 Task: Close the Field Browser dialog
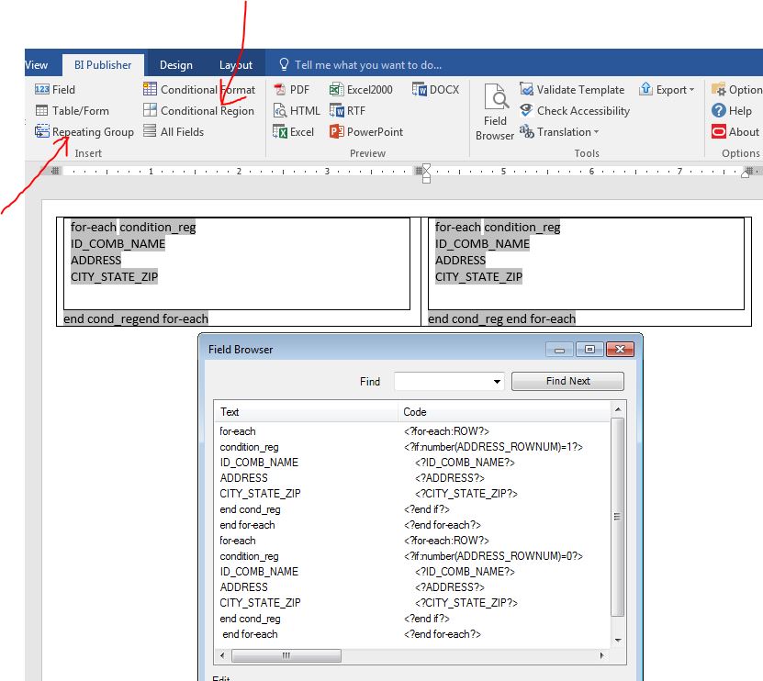(x=620, y=350)
